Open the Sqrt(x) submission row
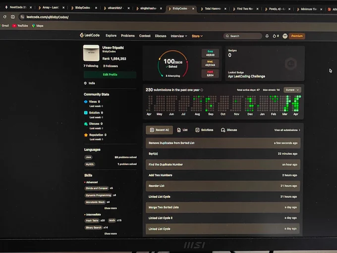Screen dimensions: 337x253 click(x=223, y=154)
